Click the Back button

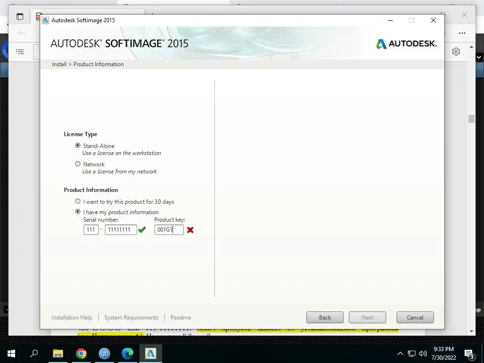(x=325, y=317)
